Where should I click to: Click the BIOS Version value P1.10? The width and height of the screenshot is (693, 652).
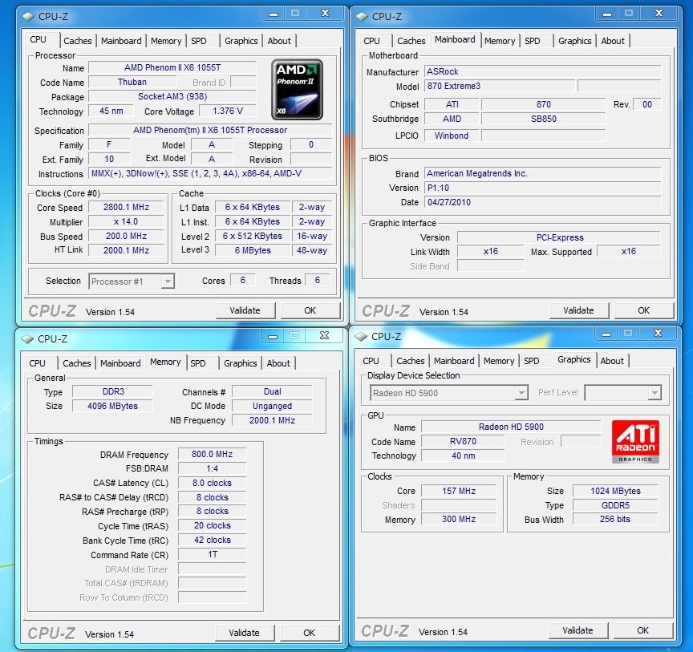[543, 188]
